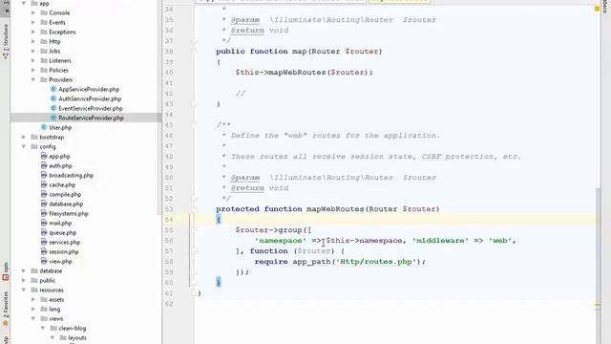
Task: Collapse the config folder
Action: (24, 146)
